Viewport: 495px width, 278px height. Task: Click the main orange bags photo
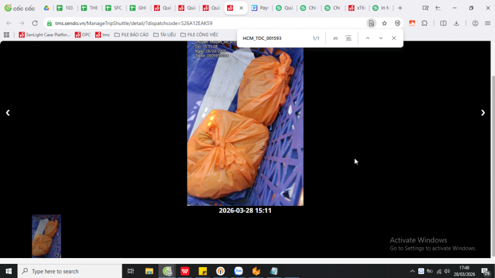[x=245, y=124]
